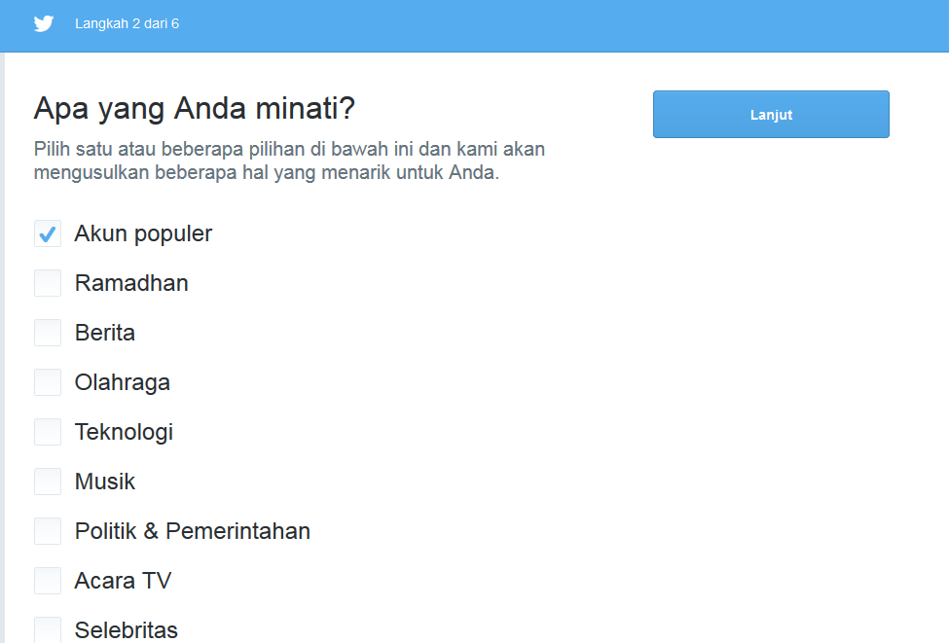Click the Akun populer label text
Viewport: 949px width, 643px height.
point(143,233)
